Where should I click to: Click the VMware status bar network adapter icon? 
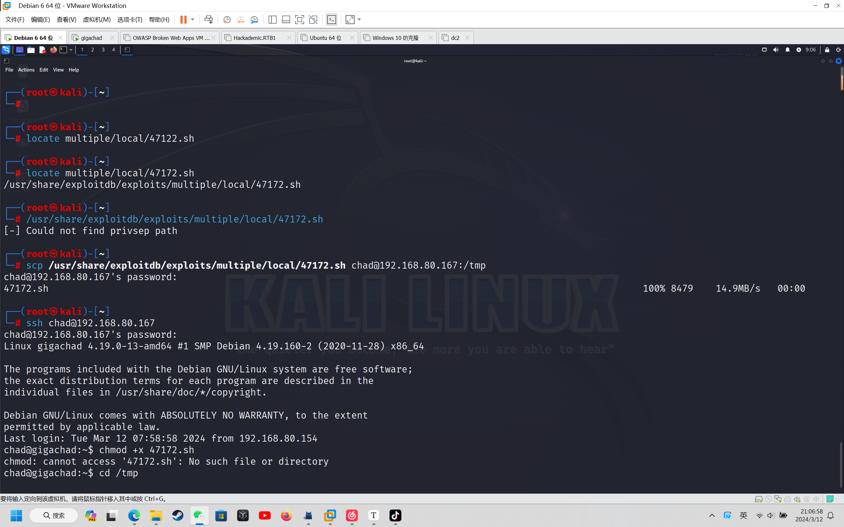[778, 499]
